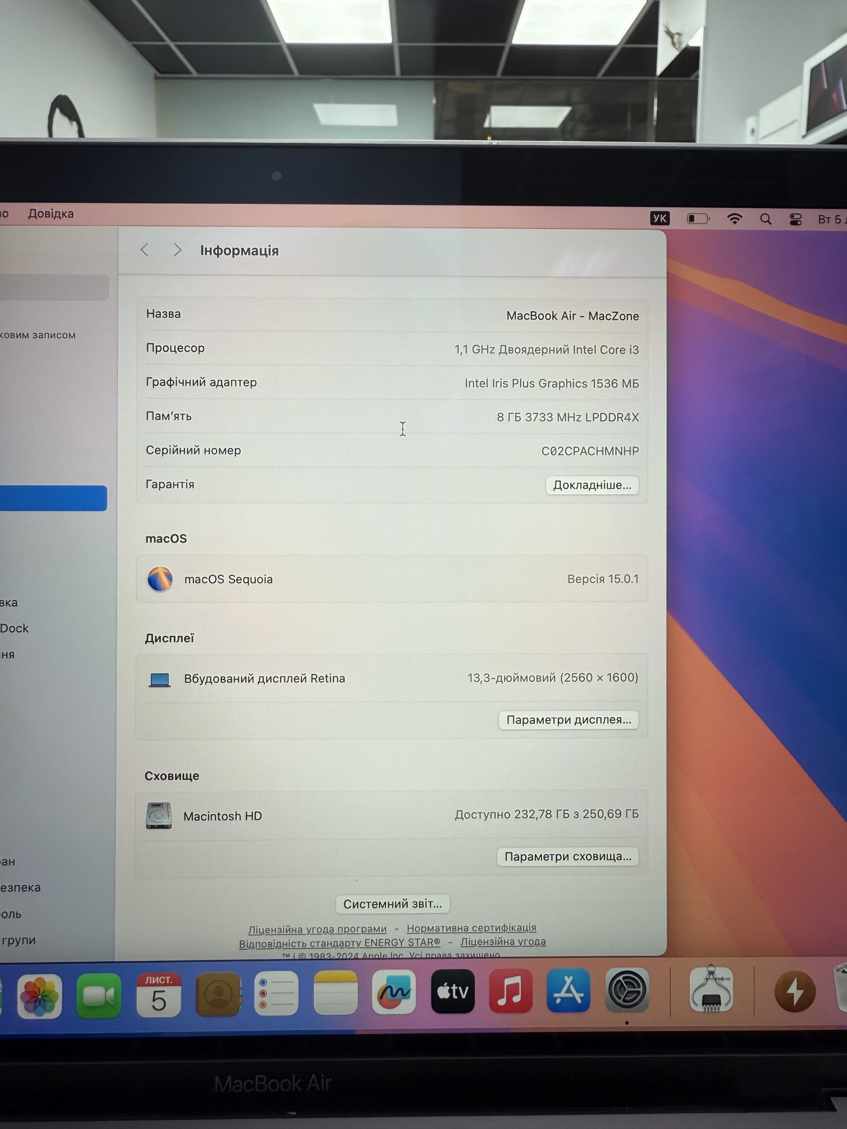The image size is (847, 1129).
Task: Open the Довідка menu
Action: tap(51, 213)
